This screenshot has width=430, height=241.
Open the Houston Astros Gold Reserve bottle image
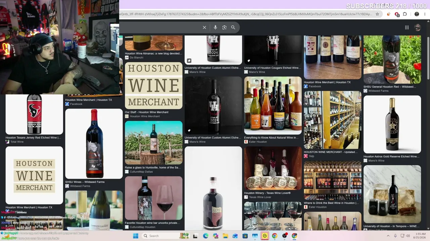[x=392, y=125]
